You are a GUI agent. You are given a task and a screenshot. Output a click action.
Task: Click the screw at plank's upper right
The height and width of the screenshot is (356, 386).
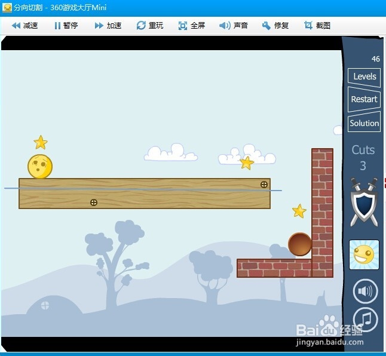[264, 185]
